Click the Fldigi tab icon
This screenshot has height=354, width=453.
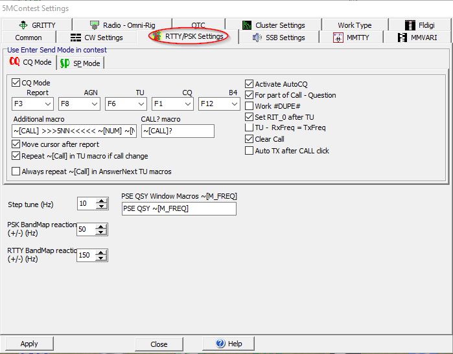pos(410,25)
